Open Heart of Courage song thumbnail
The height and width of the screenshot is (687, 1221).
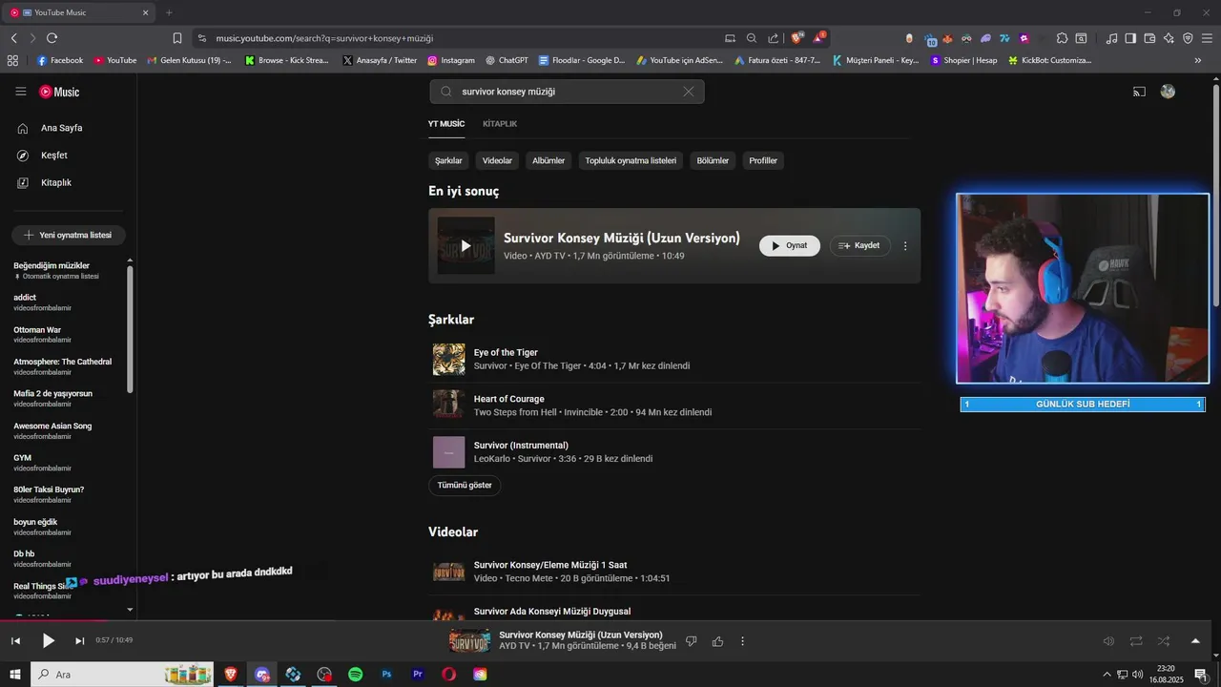pyautogui.click(x=449, y=406)
